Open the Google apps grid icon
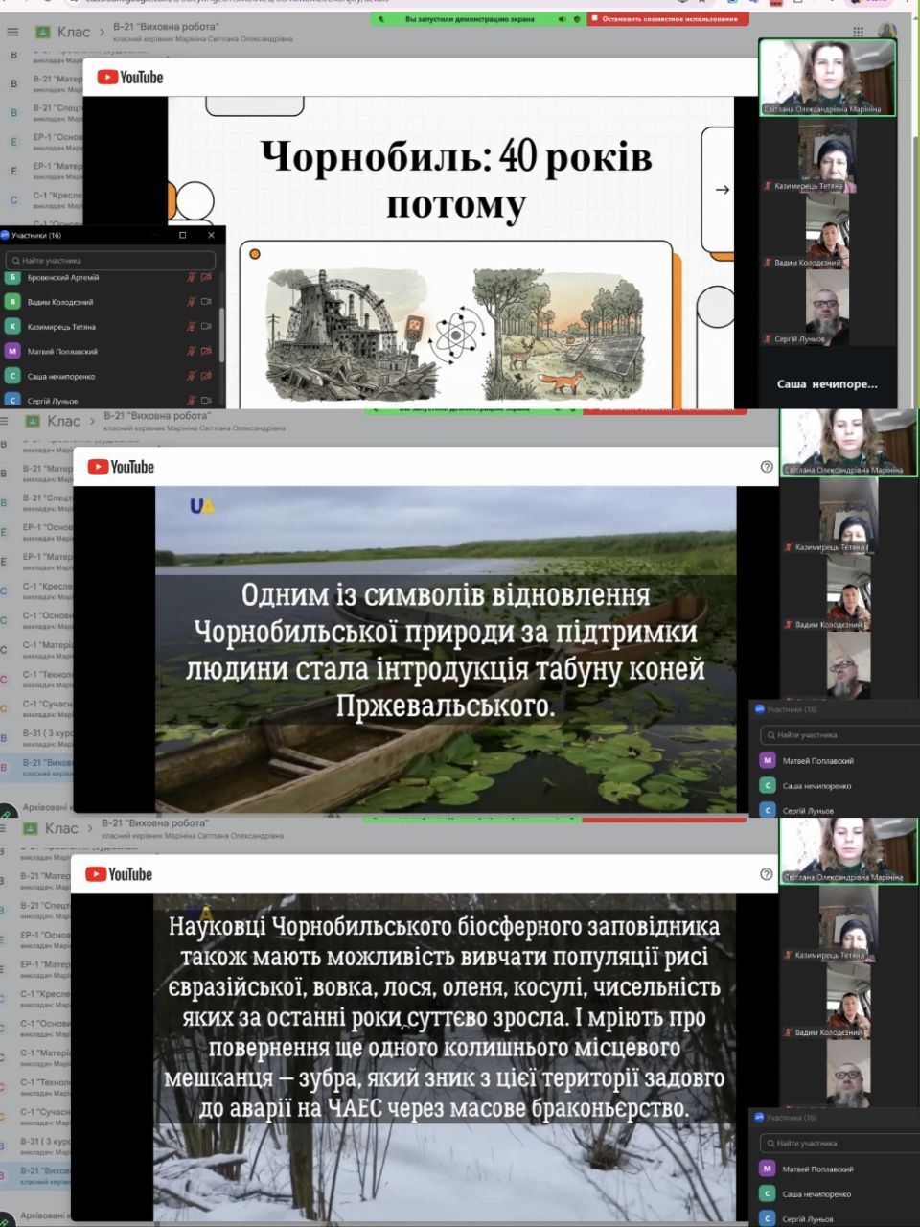The image size is (920, 1227). click(858, 32)
